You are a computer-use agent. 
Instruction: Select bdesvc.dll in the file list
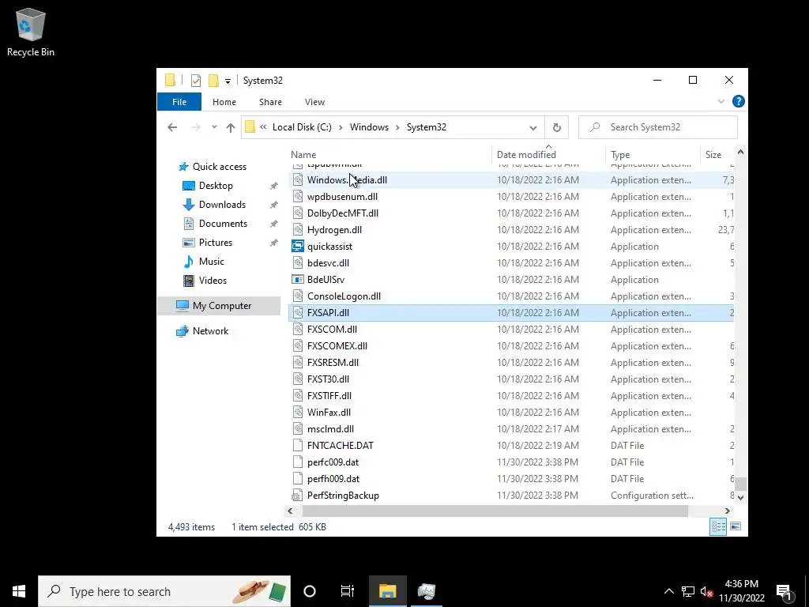click(328, 262)
